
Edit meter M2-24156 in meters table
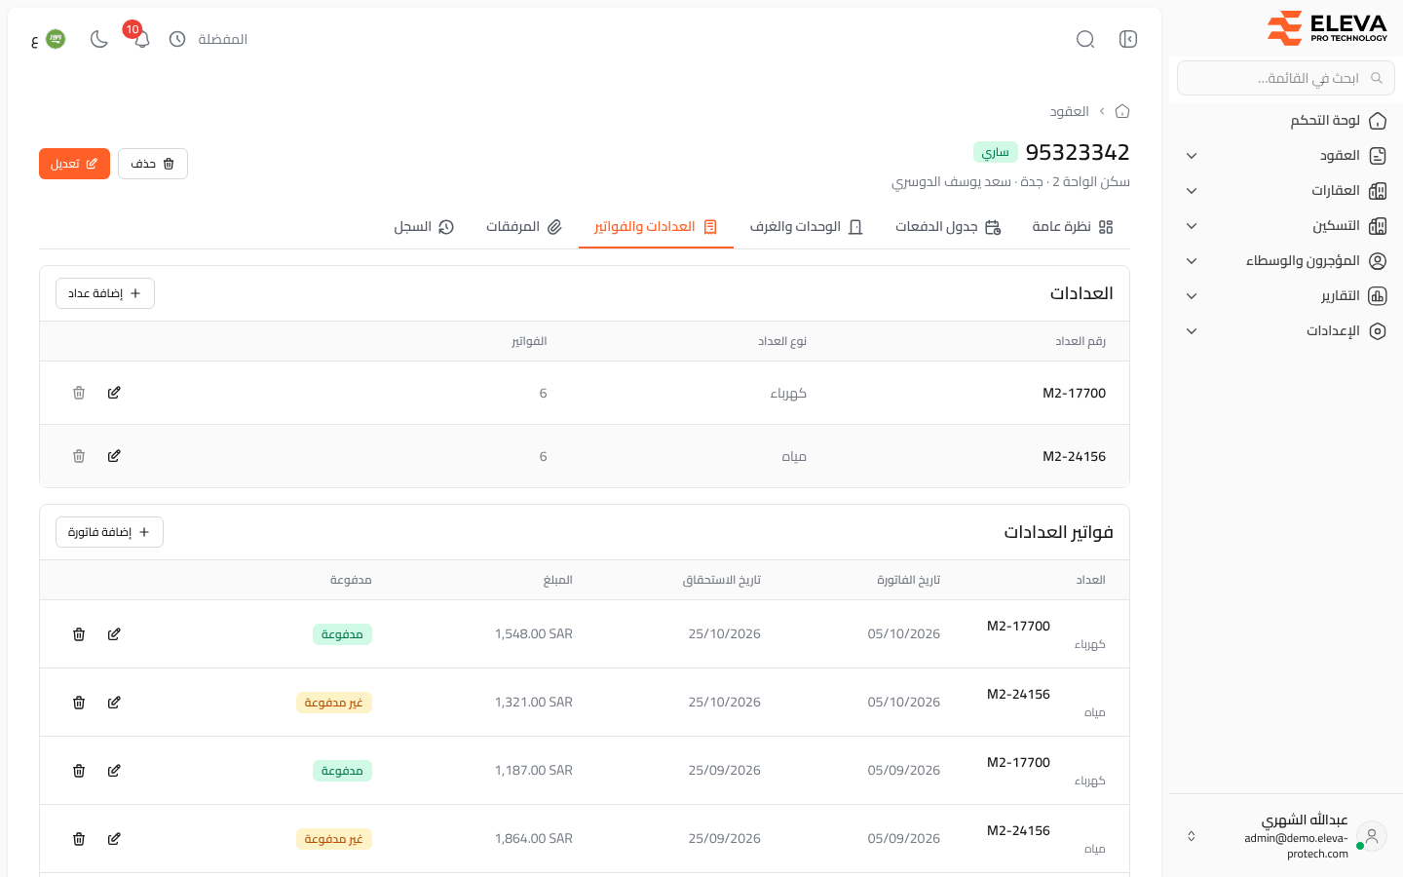[x=114, y=456]
